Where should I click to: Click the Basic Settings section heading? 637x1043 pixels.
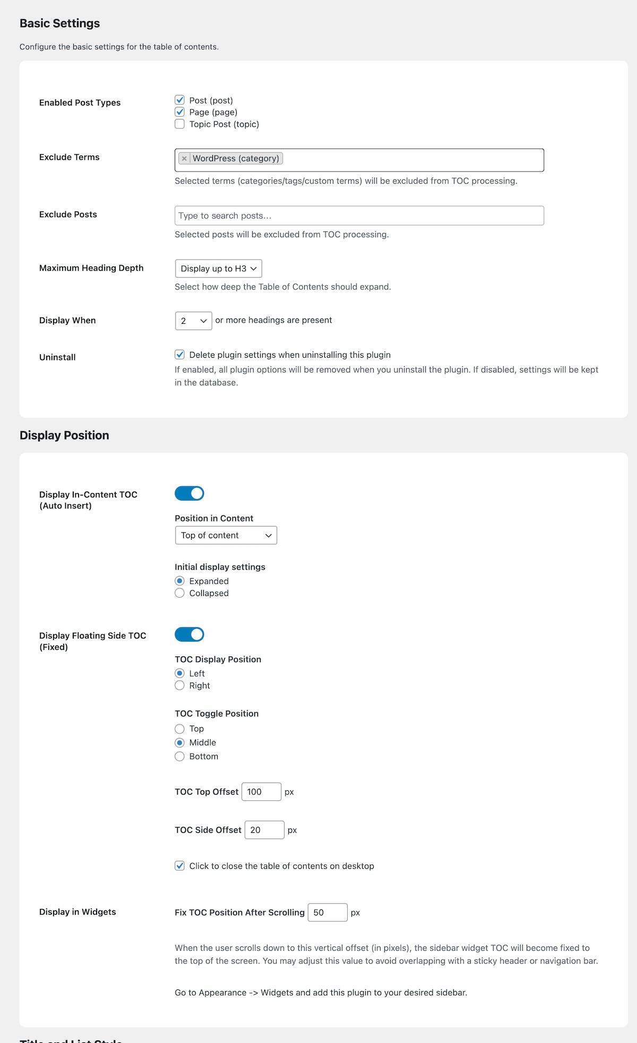tap(59, 23)
